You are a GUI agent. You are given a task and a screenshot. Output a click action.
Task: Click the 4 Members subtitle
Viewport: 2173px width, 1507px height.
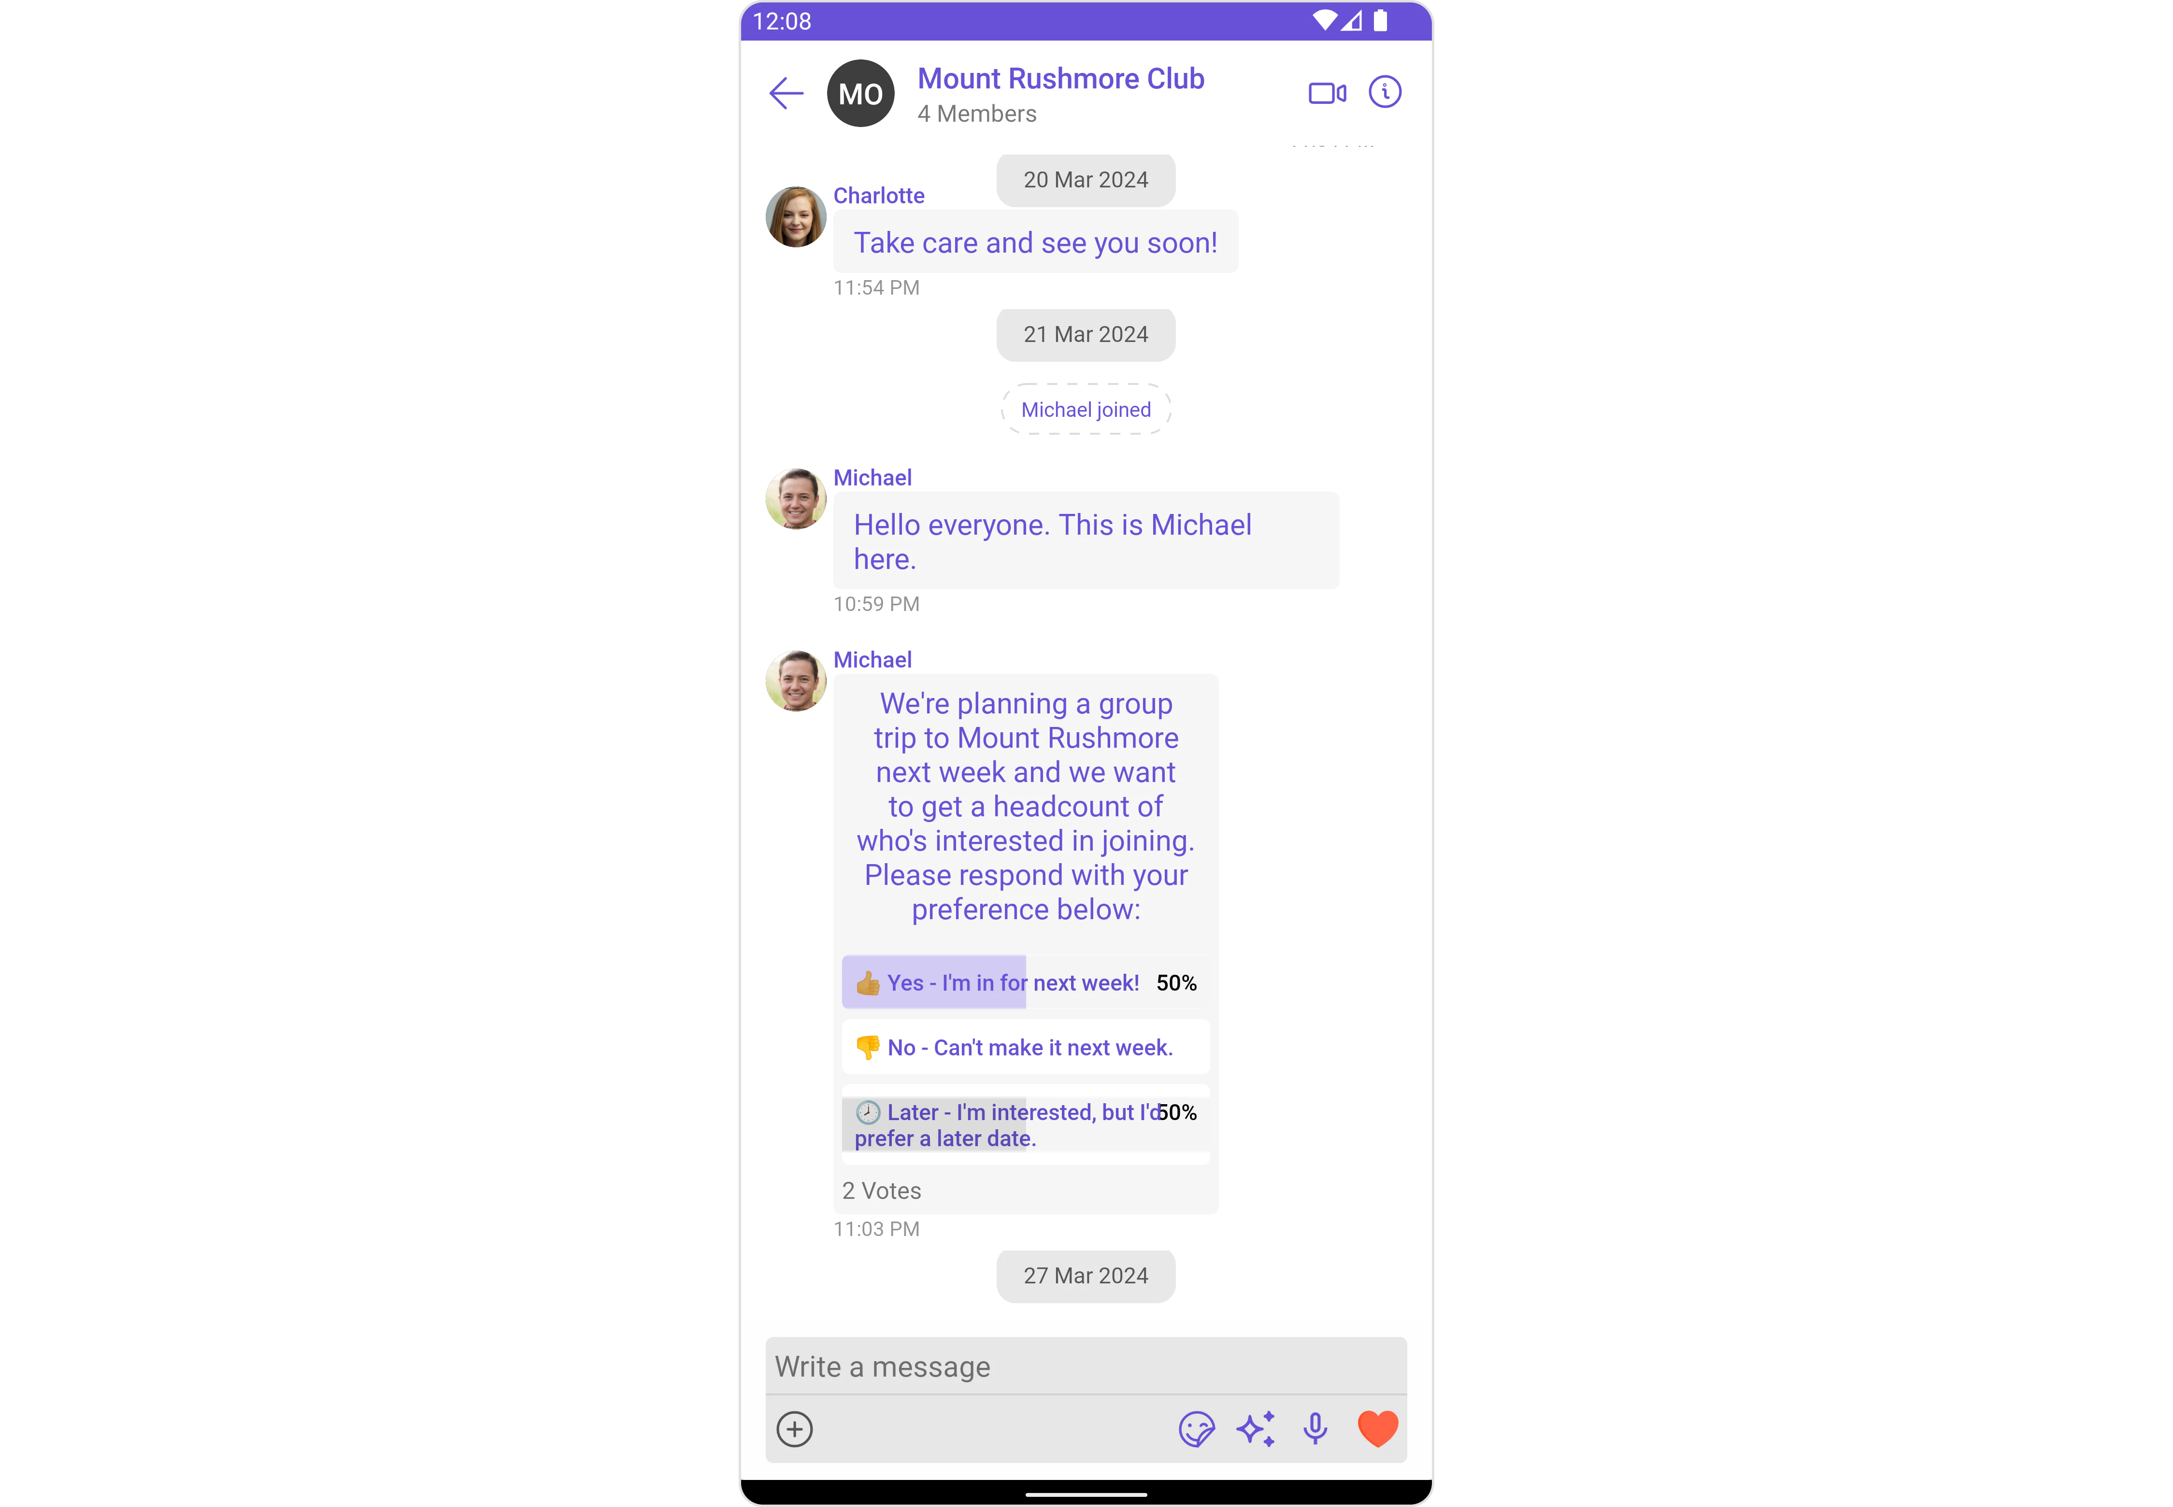coord(976,114)
